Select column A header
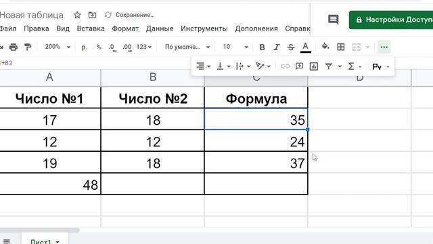The width and height of the screenshot is (433, 244). pos(49,77)
